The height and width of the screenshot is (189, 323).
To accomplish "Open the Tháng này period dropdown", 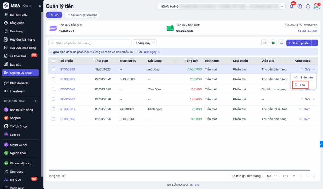I will tap(145, 43).
